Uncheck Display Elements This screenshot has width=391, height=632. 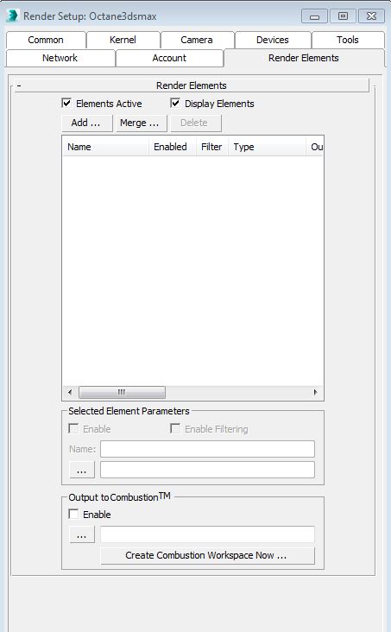(x=175, y=104)
